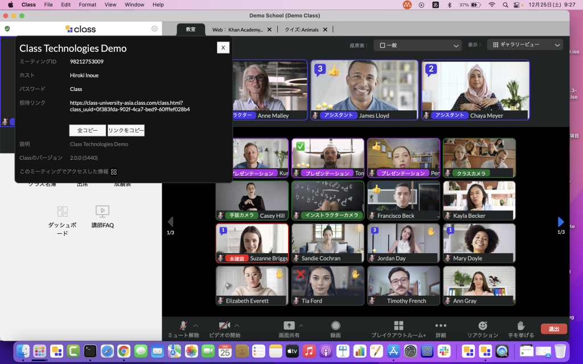
Task: Open Spotlight search in the menu bar
Action: pos(506,5)
